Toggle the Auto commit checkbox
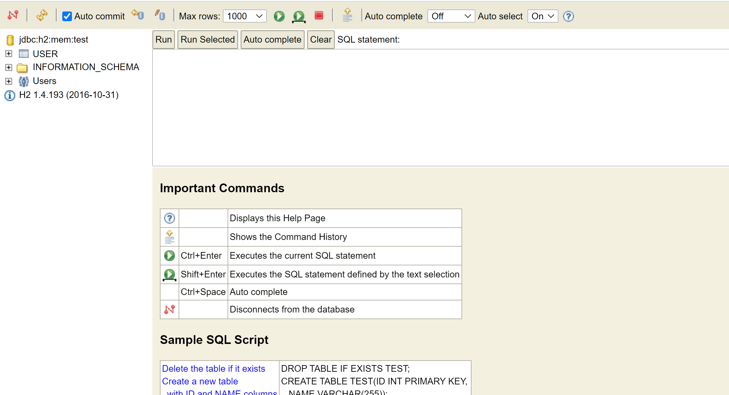The image size is (729, 395). coord(67,16)
